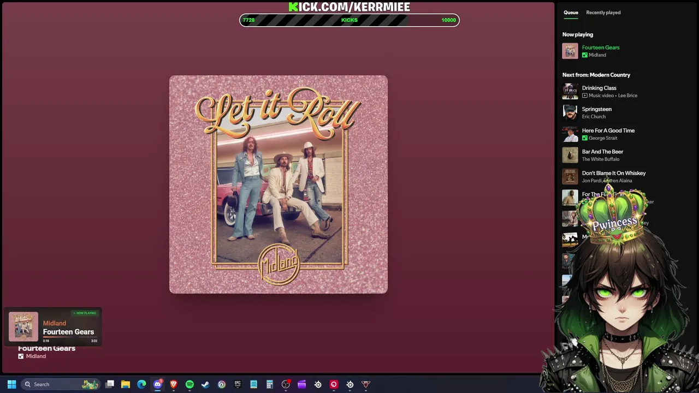Click Fourteen Gears title in Now playing

tap(601, 47)
